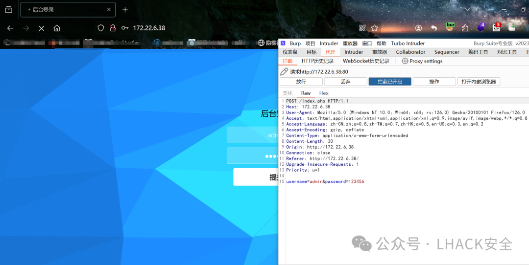Click the Content-Length: 30 header line
This screenshot has height=265, width=529.
[x=311, y=141]
